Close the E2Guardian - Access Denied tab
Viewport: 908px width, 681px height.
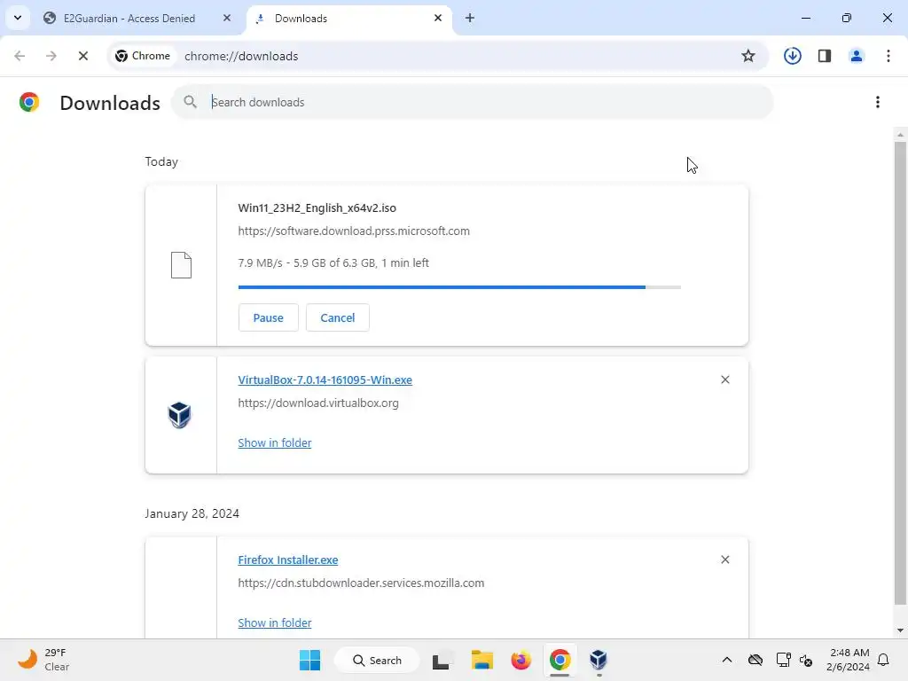226,18
